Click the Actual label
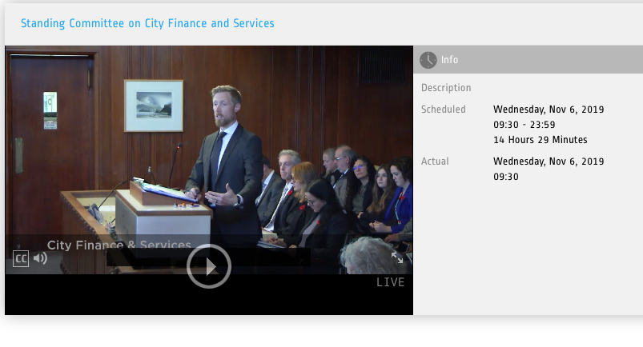The width and height of the screenshot is (643, 347). coord(435,162)
